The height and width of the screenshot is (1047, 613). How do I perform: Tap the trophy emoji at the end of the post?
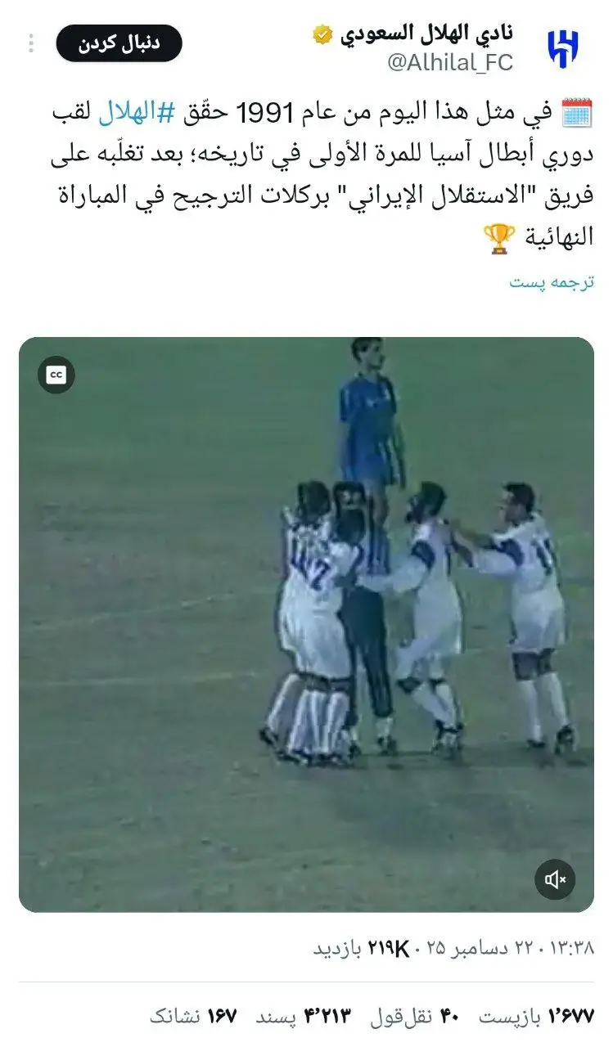tap(499, 238)
